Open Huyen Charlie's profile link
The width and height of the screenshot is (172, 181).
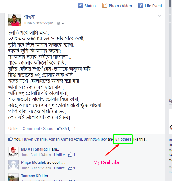tap(35, 139)
